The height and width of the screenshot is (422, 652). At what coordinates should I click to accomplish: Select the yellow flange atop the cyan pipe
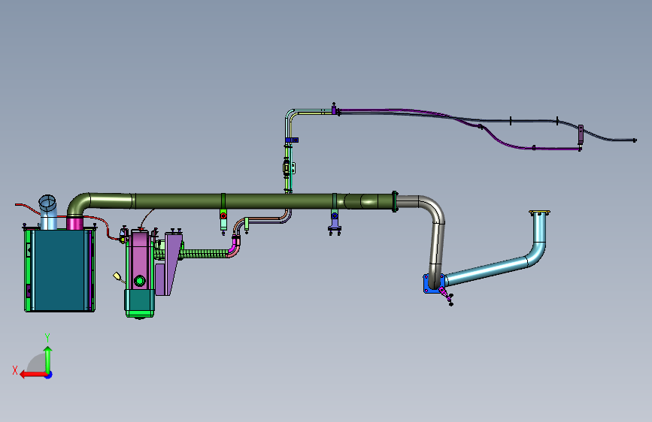coord(539,213)
